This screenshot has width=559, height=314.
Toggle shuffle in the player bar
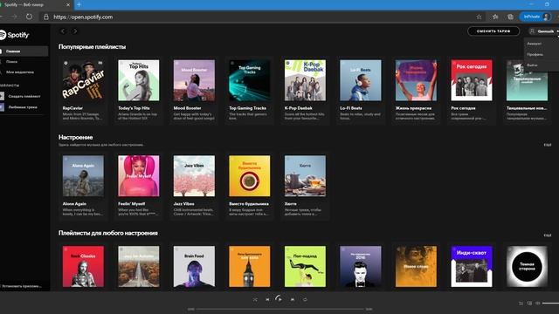coord(255,300)
